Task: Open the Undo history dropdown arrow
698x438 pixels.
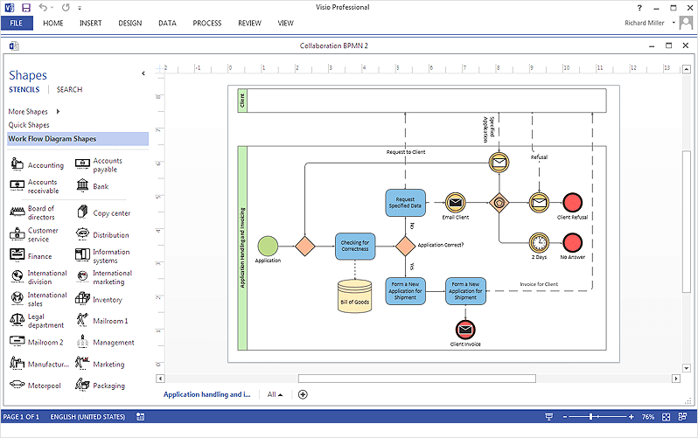Action: [x=53, y=8]
